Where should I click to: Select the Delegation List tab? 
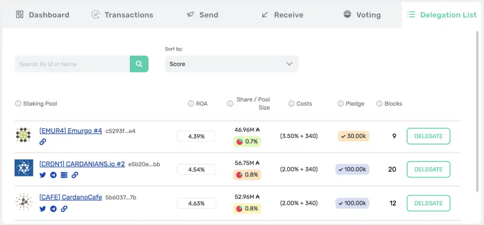pos(442,15)
